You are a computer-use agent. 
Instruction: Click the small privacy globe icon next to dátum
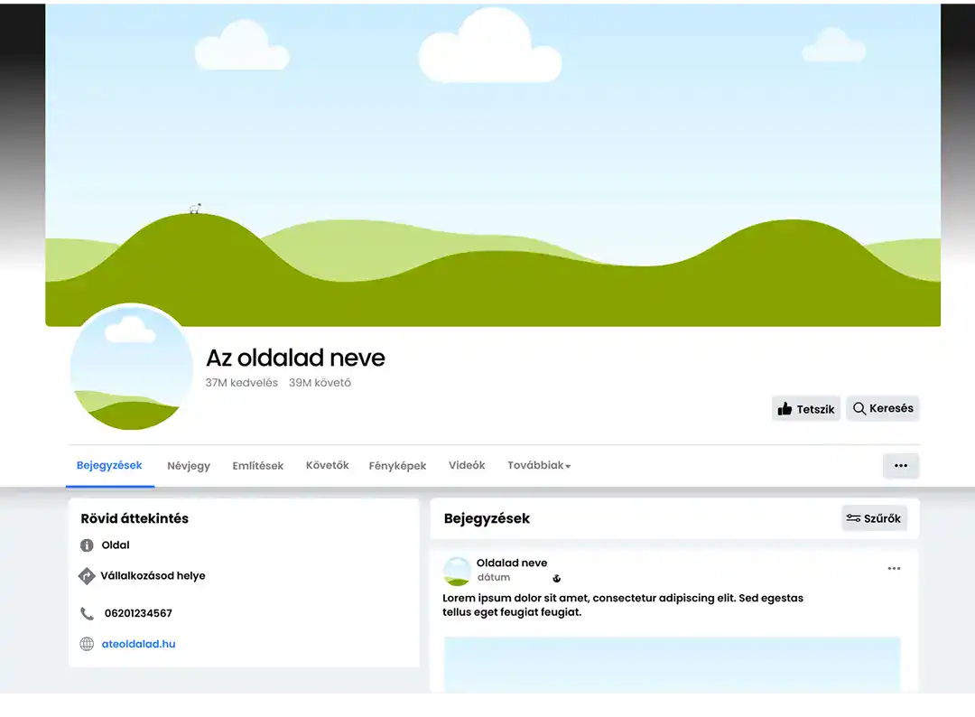557,578
